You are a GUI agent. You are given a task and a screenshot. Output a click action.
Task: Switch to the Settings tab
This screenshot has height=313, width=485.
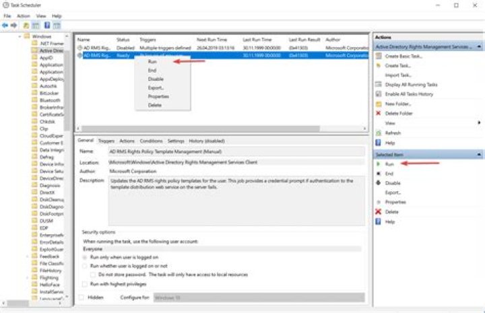click(x=176, y=141)
